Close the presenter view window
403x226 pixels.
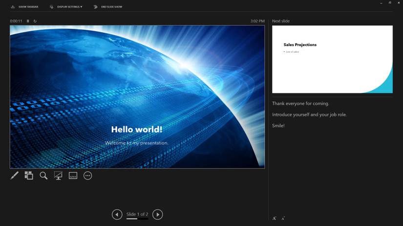(399, 3)
